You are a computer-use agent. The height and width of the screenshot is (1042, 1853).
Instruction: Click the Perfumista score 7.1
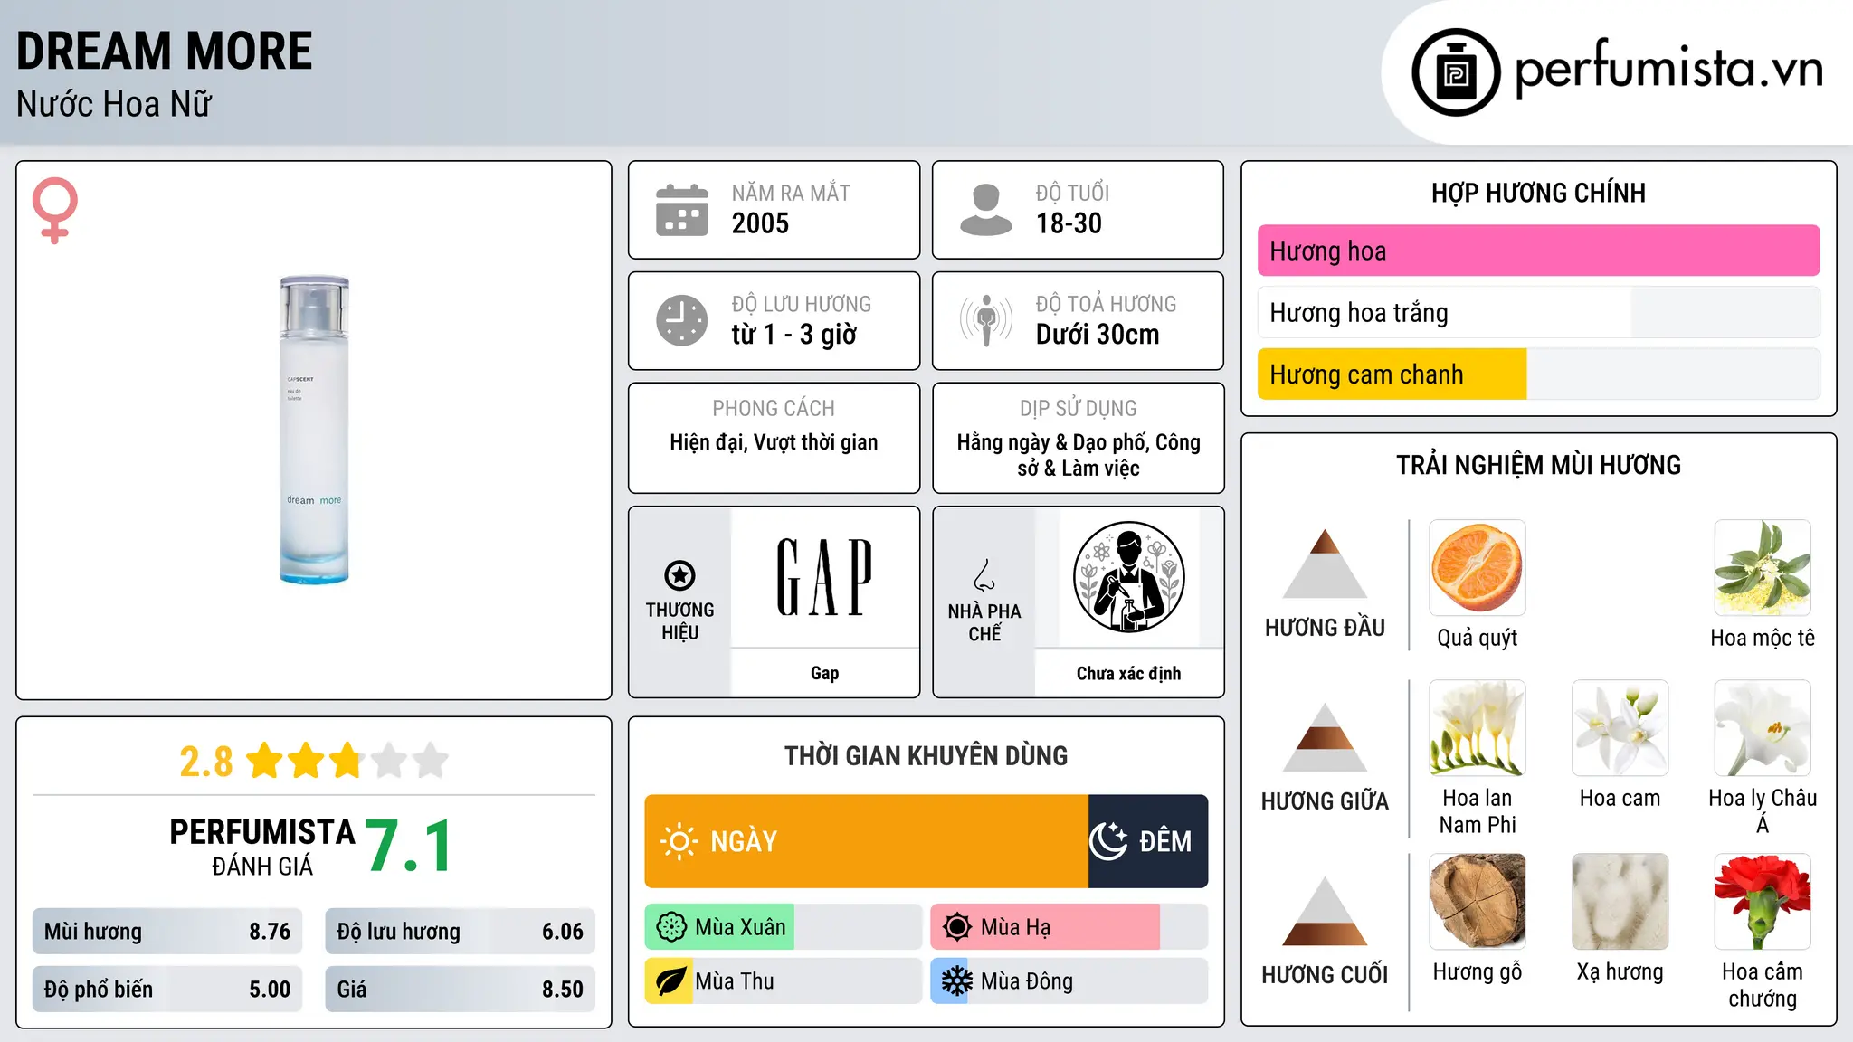point(409,846)
